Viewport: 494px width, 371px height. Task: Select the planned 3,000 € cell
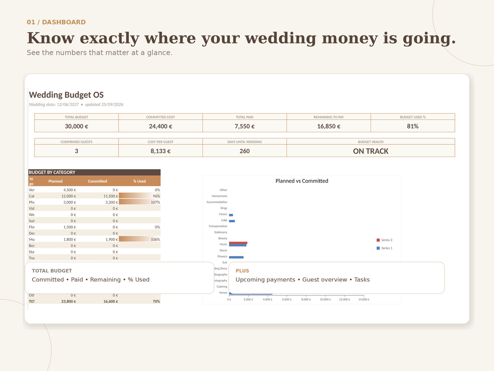tap(56, 202)
